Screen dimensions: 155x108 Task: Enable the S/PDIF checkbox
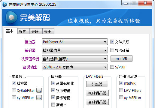[112, 67]
